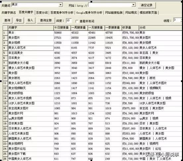The height and width of the screenshot is (161, 183).
Task: Sort by 收录量 column header
Action: (130, 28)
